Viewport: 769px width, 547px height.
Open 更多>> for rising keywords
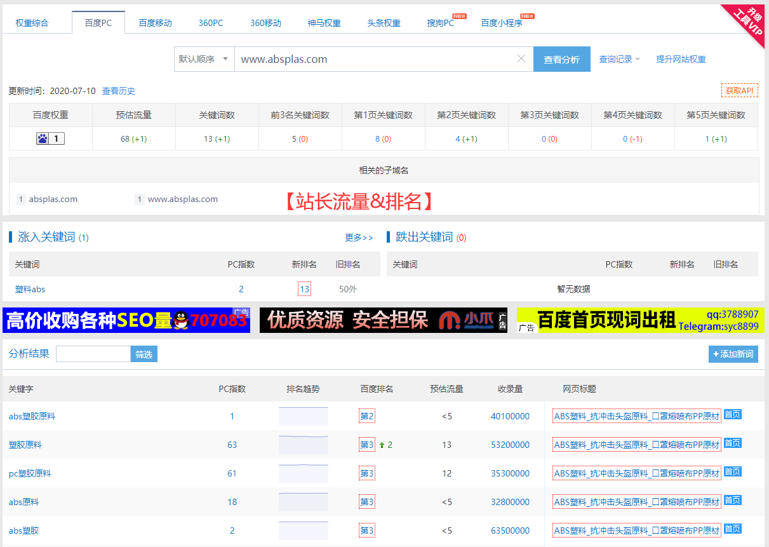point(359,238)
